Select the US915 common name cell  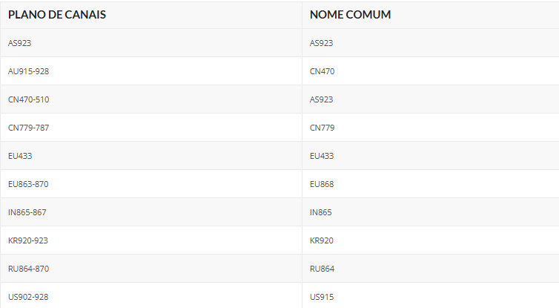coord(321,297)
